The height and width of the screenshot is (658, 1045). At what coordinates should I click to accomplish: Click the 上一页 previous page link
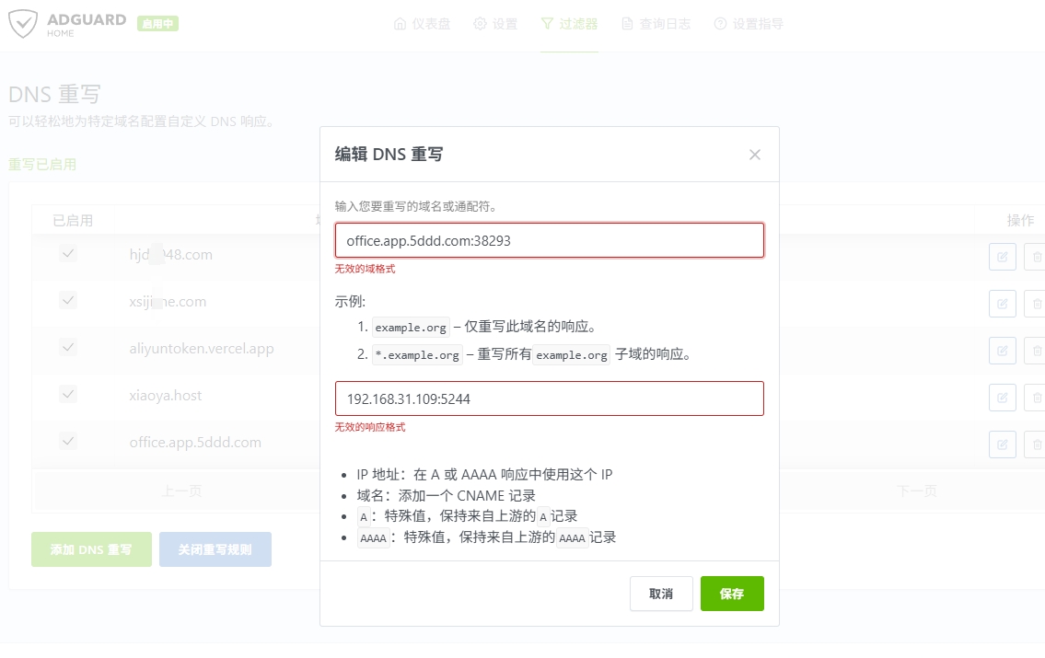[181, 491]
